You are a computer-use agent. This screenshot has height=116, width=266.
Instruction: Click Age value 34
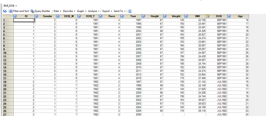coord(238,78)
